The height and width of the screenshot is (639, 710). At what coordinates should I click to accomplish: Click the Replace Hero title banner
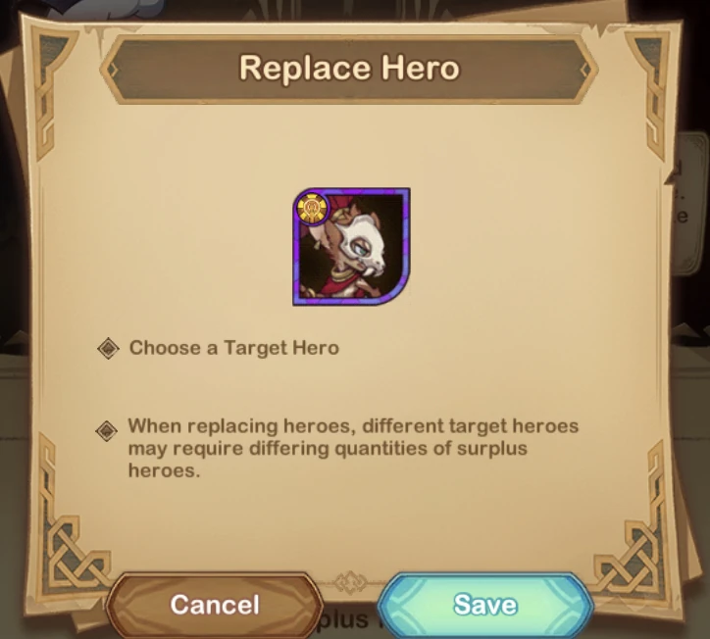(x=349, y=70)
